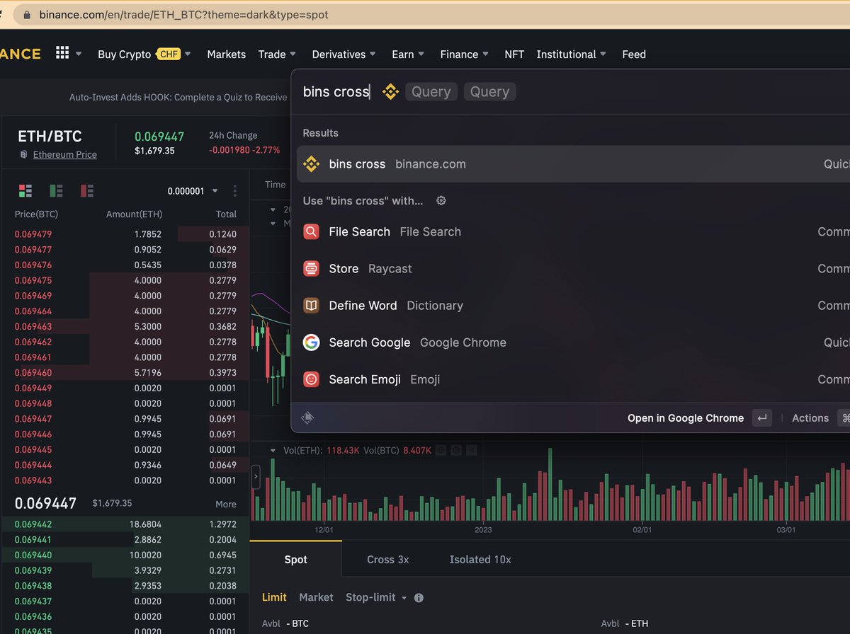This screenshot has width=850, height=634.
Task: Click the Auto-Invest Adds HOOK announcement
Action: [x=179, y=98]
